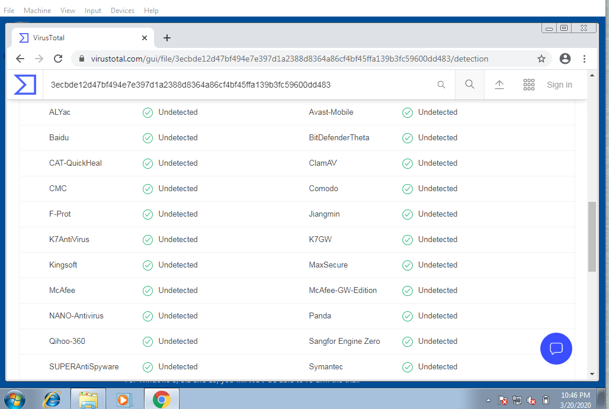The width and height of the screenshot is (609, 409).
Task: Open the Machine menu
Action: tap(37, 11)
